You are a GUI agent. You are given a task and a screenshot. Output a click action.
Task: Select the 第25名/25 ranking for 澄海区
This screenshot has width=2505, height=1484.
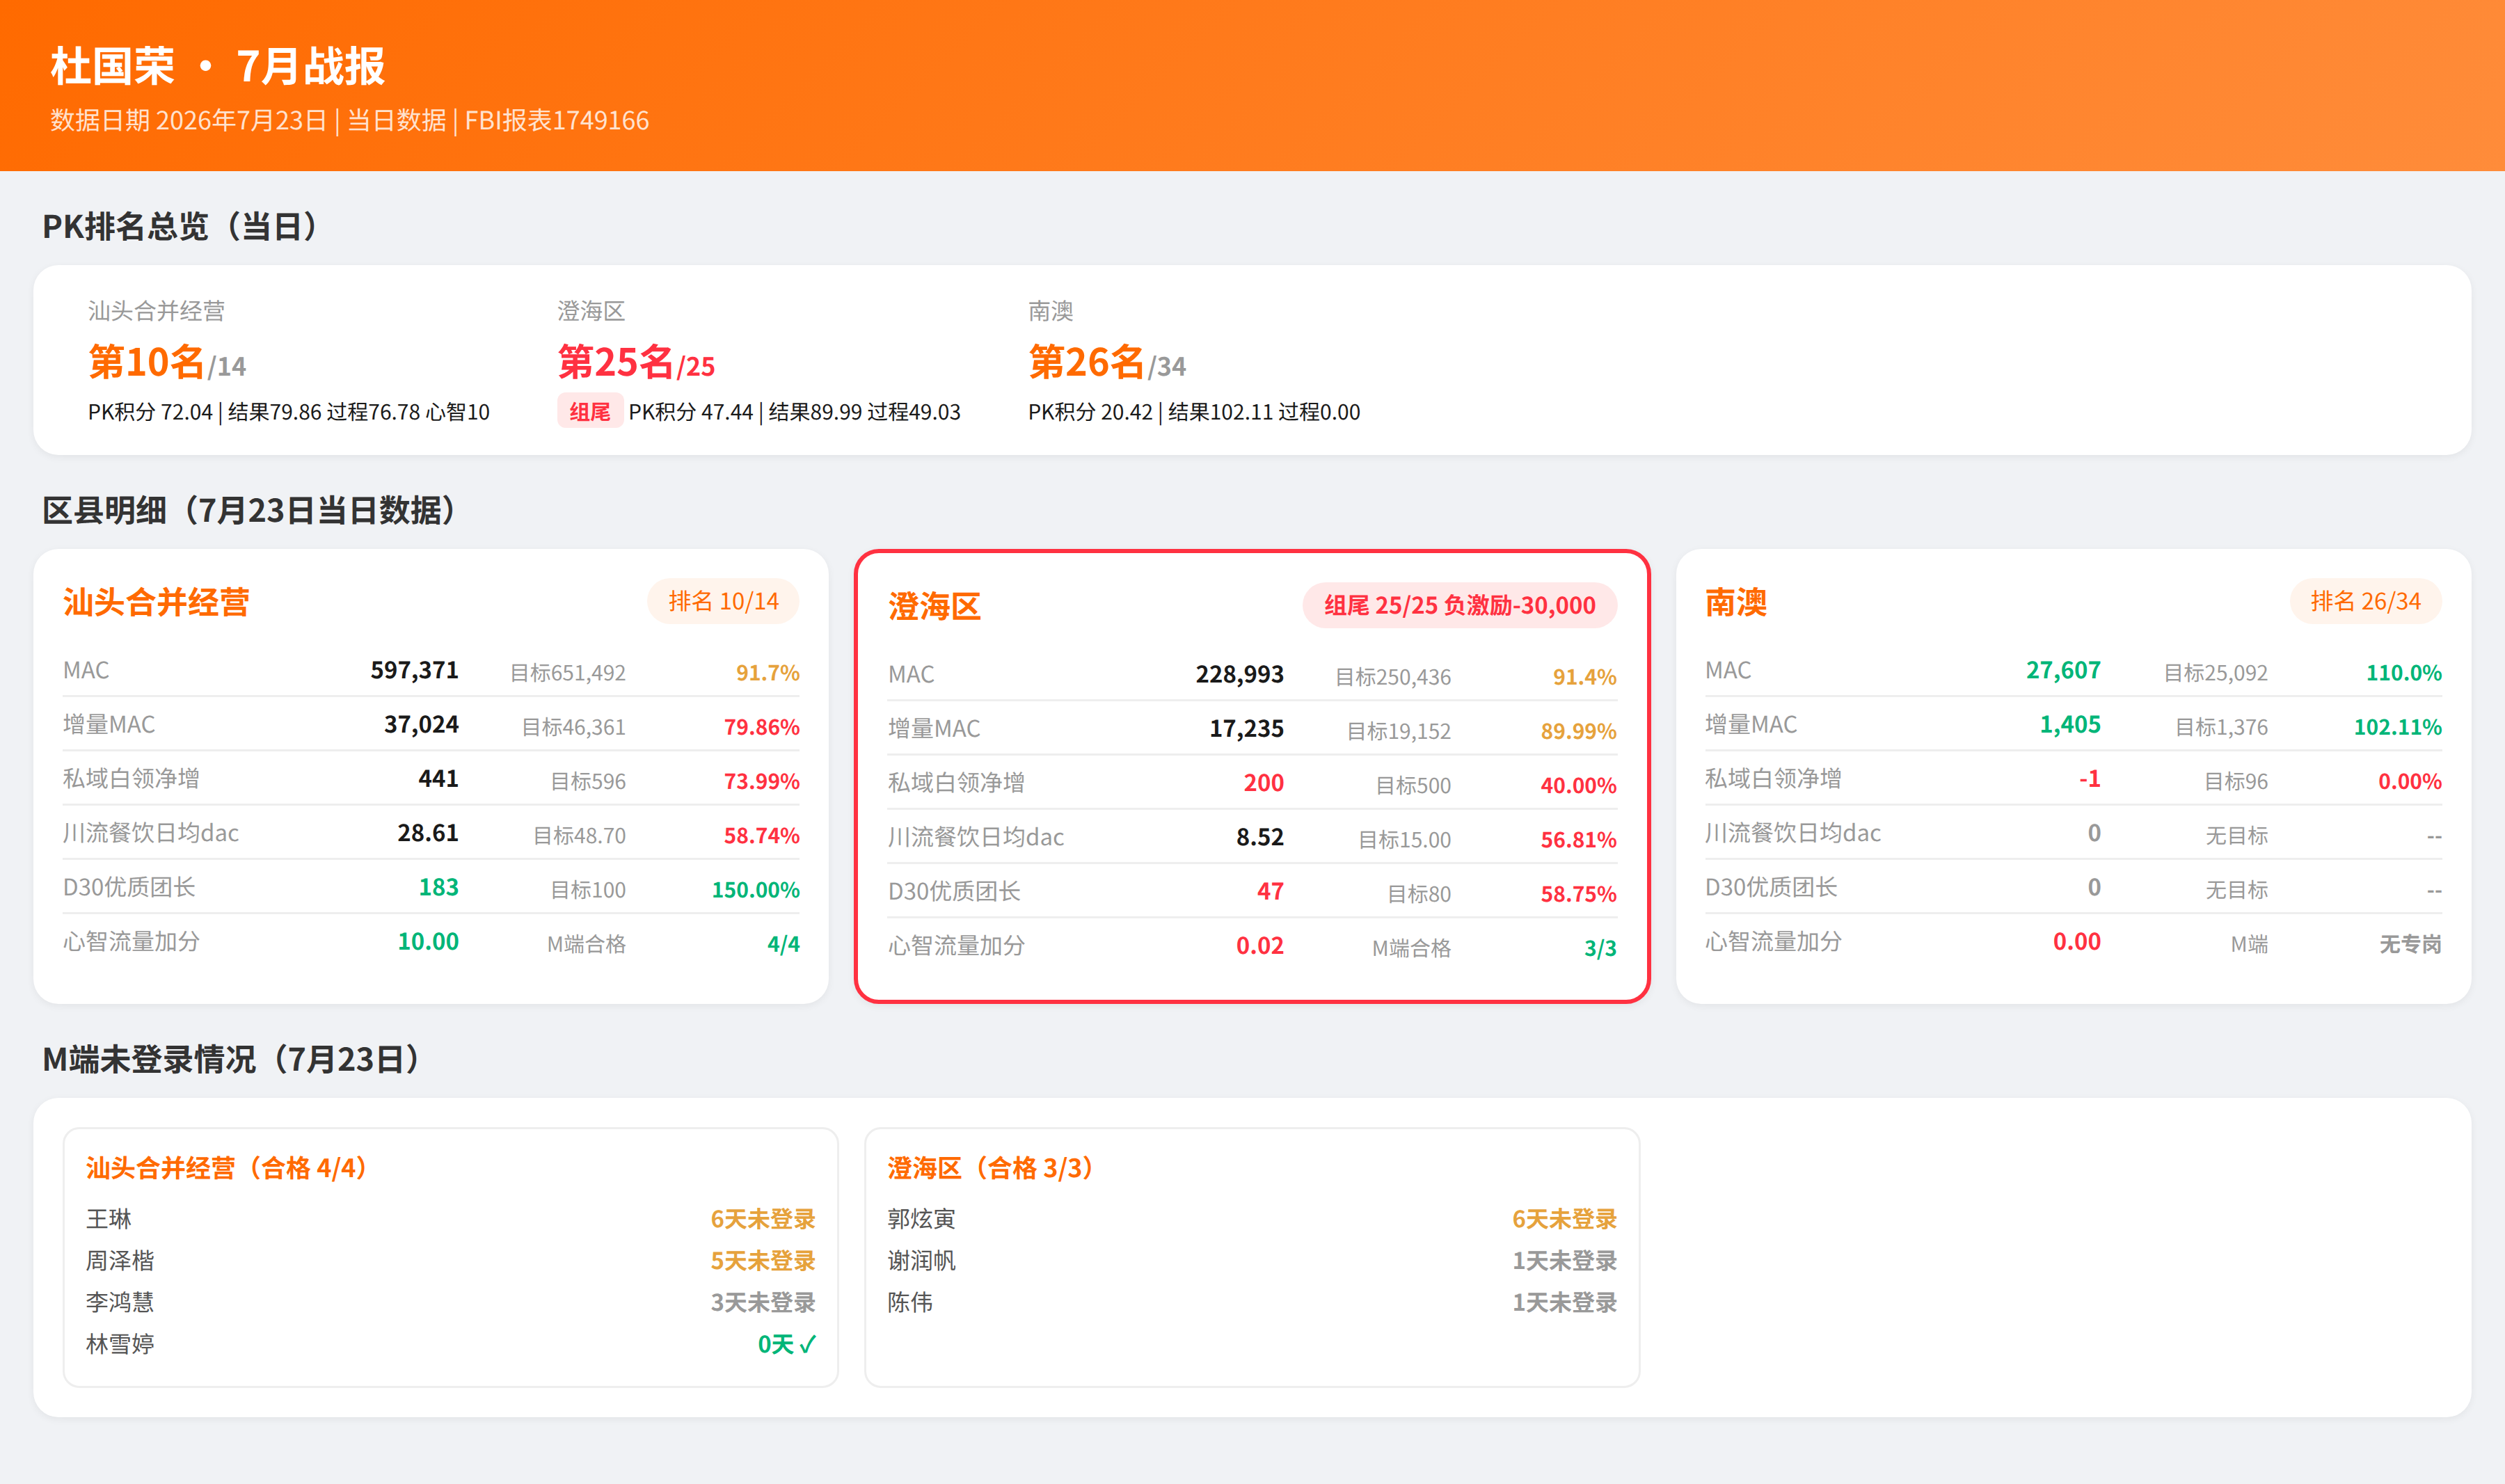tap(636, 362)
